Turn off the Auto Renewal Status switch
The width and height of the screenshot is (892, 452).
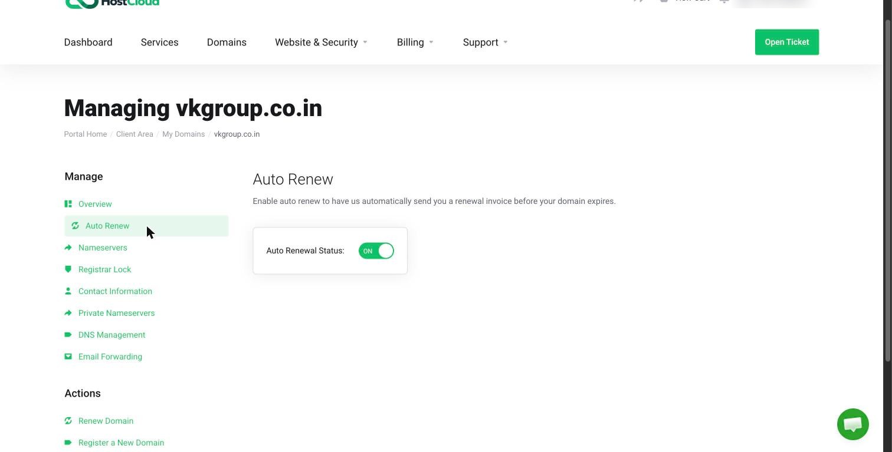click(x=376, y=251)
